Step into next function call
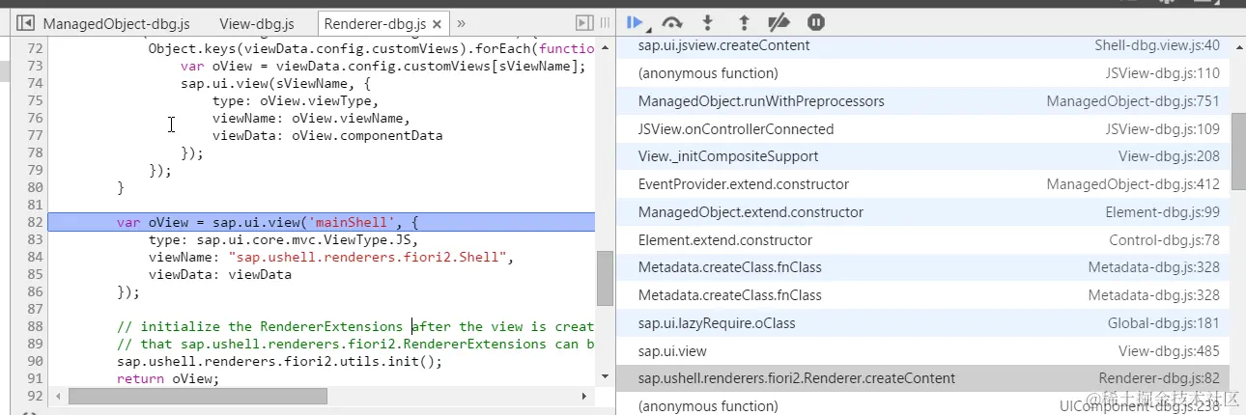1246x415 pixels. pos(707,21)
